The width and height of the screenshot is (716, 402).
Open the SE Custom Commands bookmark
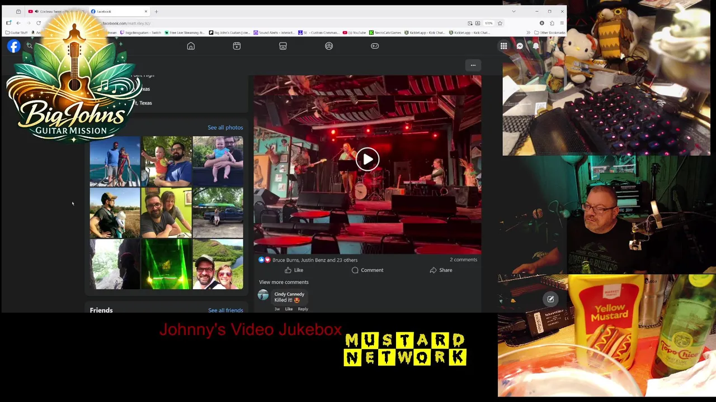[319, 32]
